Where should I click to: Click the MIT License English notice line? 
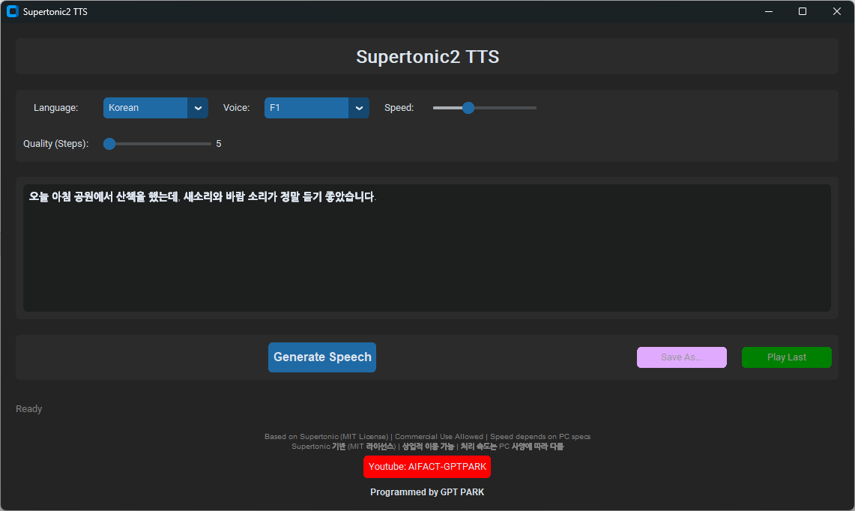(x=427, y=437)
